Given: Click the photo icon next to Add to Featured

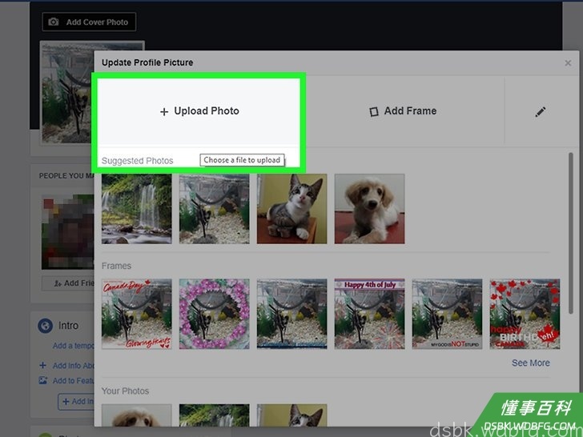Looking at the screenshot, I should pos(43,380).
